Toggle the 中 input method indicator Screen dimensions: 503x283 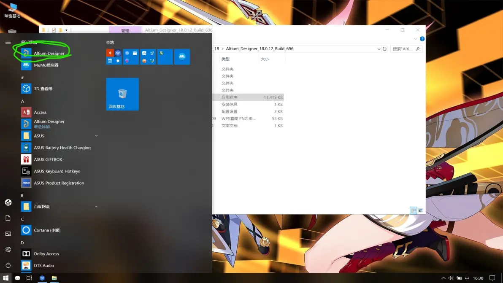pyautogui.click(x=467, y=278)
